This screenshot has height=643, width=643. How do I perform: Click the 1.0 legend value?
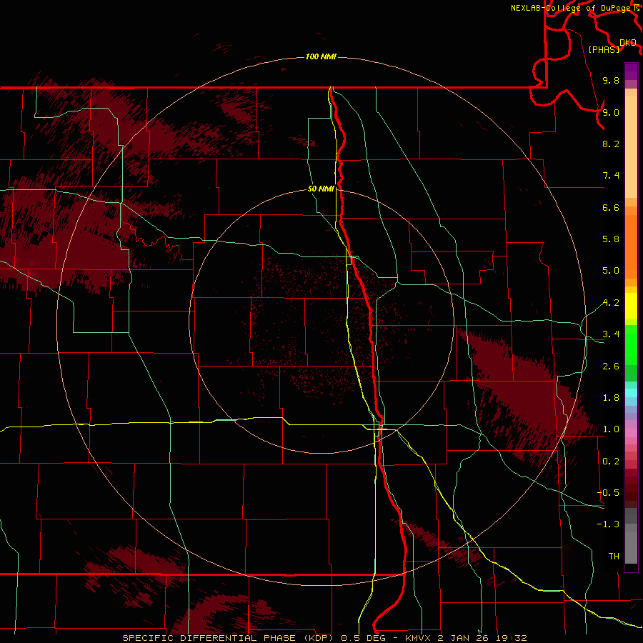coord(611,429)
